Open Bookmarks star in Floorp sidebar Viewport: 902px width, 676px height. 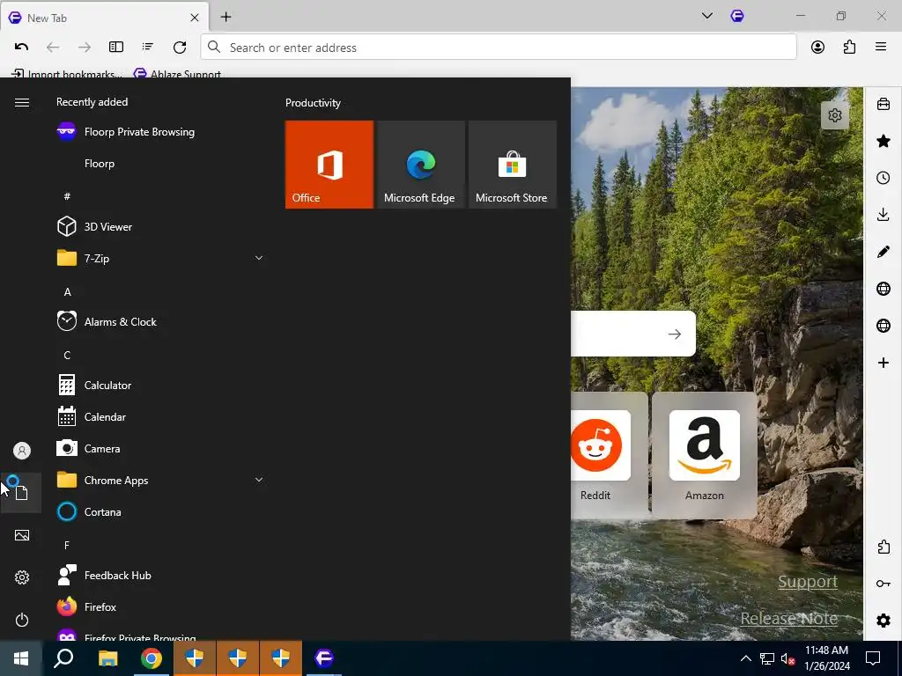(x=884, y=141)
